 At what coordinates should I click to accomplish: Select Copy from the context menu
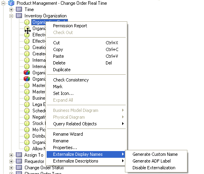[58, 49]
